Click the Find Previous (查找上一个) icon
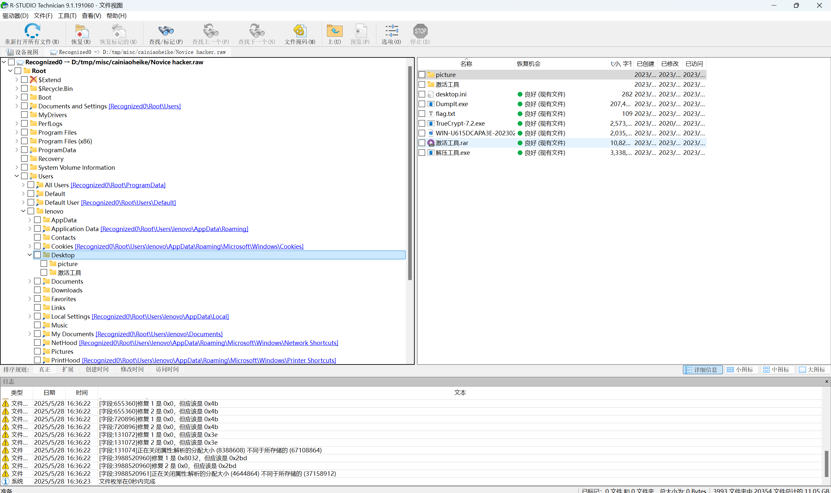Image resolution: width=831 pixels, height=493 pixels. click(211, 31)
